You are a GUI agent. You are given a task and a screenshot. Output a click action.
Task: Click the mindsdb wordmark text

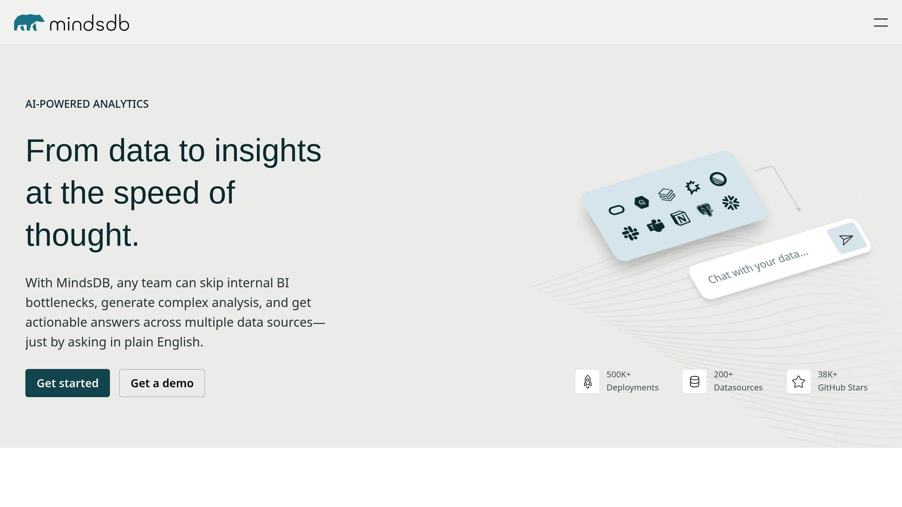pyautogui.click(x=89, y=23)
